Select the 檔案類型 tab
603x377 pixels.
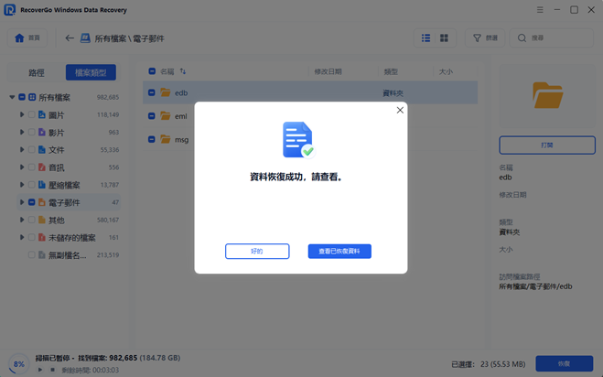[x=91, y=72]
